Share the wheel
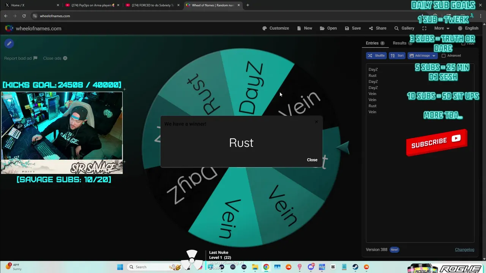486x273 pixels. (x=377, y=28)
